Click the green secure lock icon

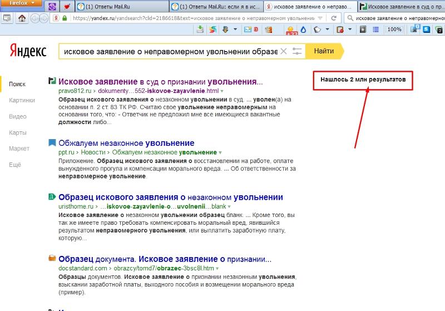[x=65, y=18]
